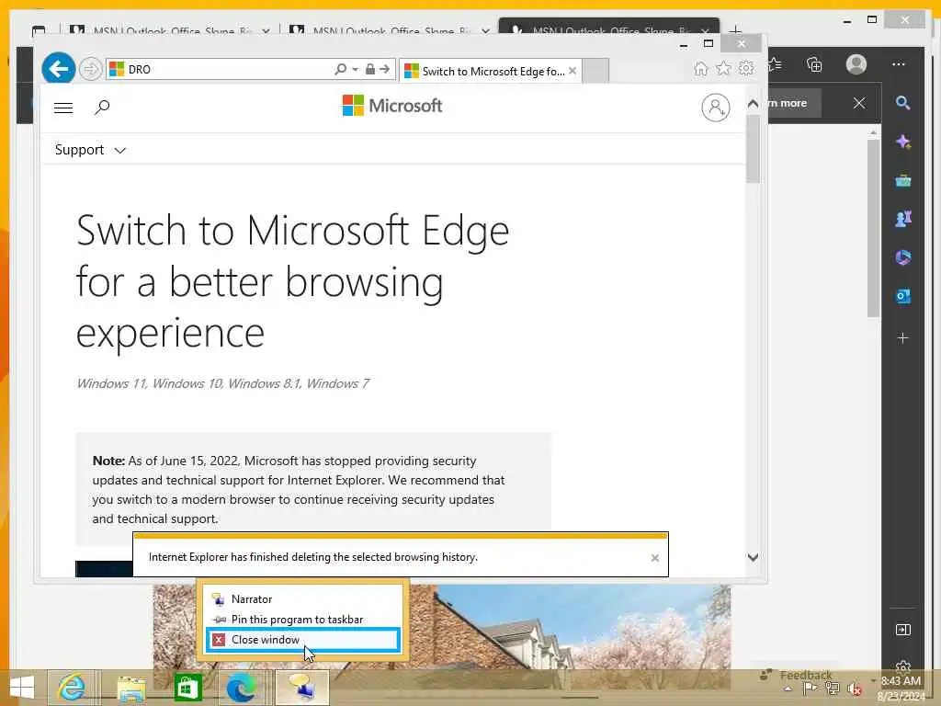Switch to the first MSN tab in Edge
Image resolution: width=941 pixels, height=706 pixels.
click(x=170, y=30)
